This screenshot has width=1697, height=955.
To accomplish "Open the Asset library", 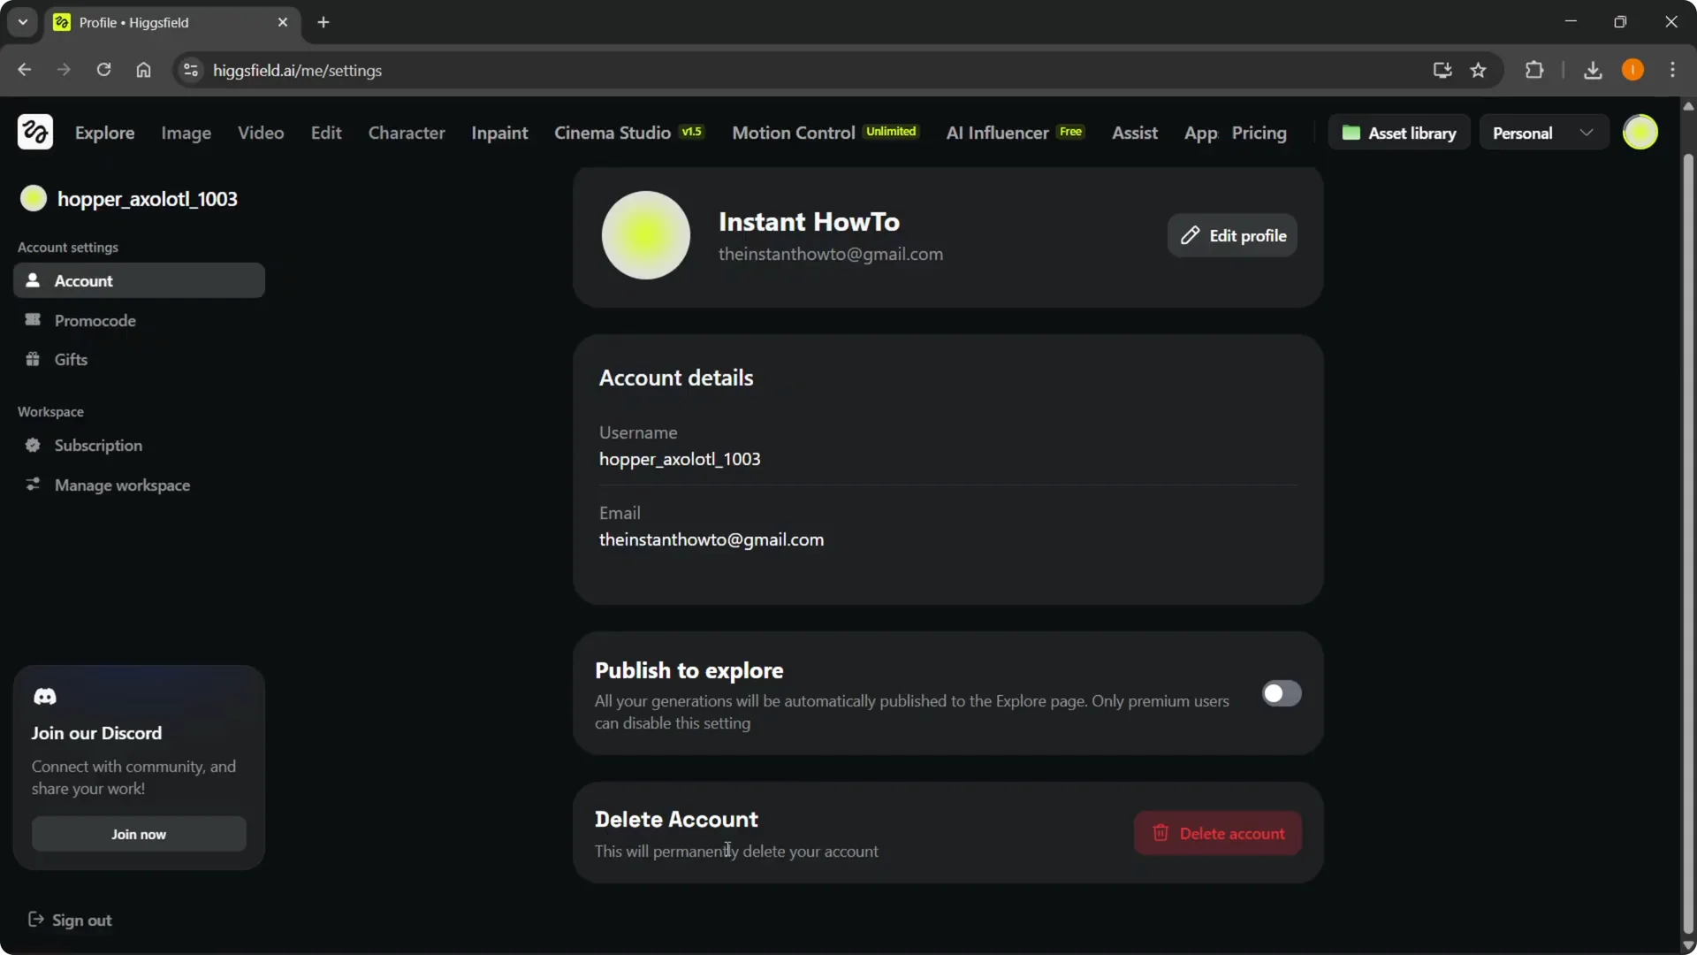I will pyautogui.click(x=1400, y=132).
